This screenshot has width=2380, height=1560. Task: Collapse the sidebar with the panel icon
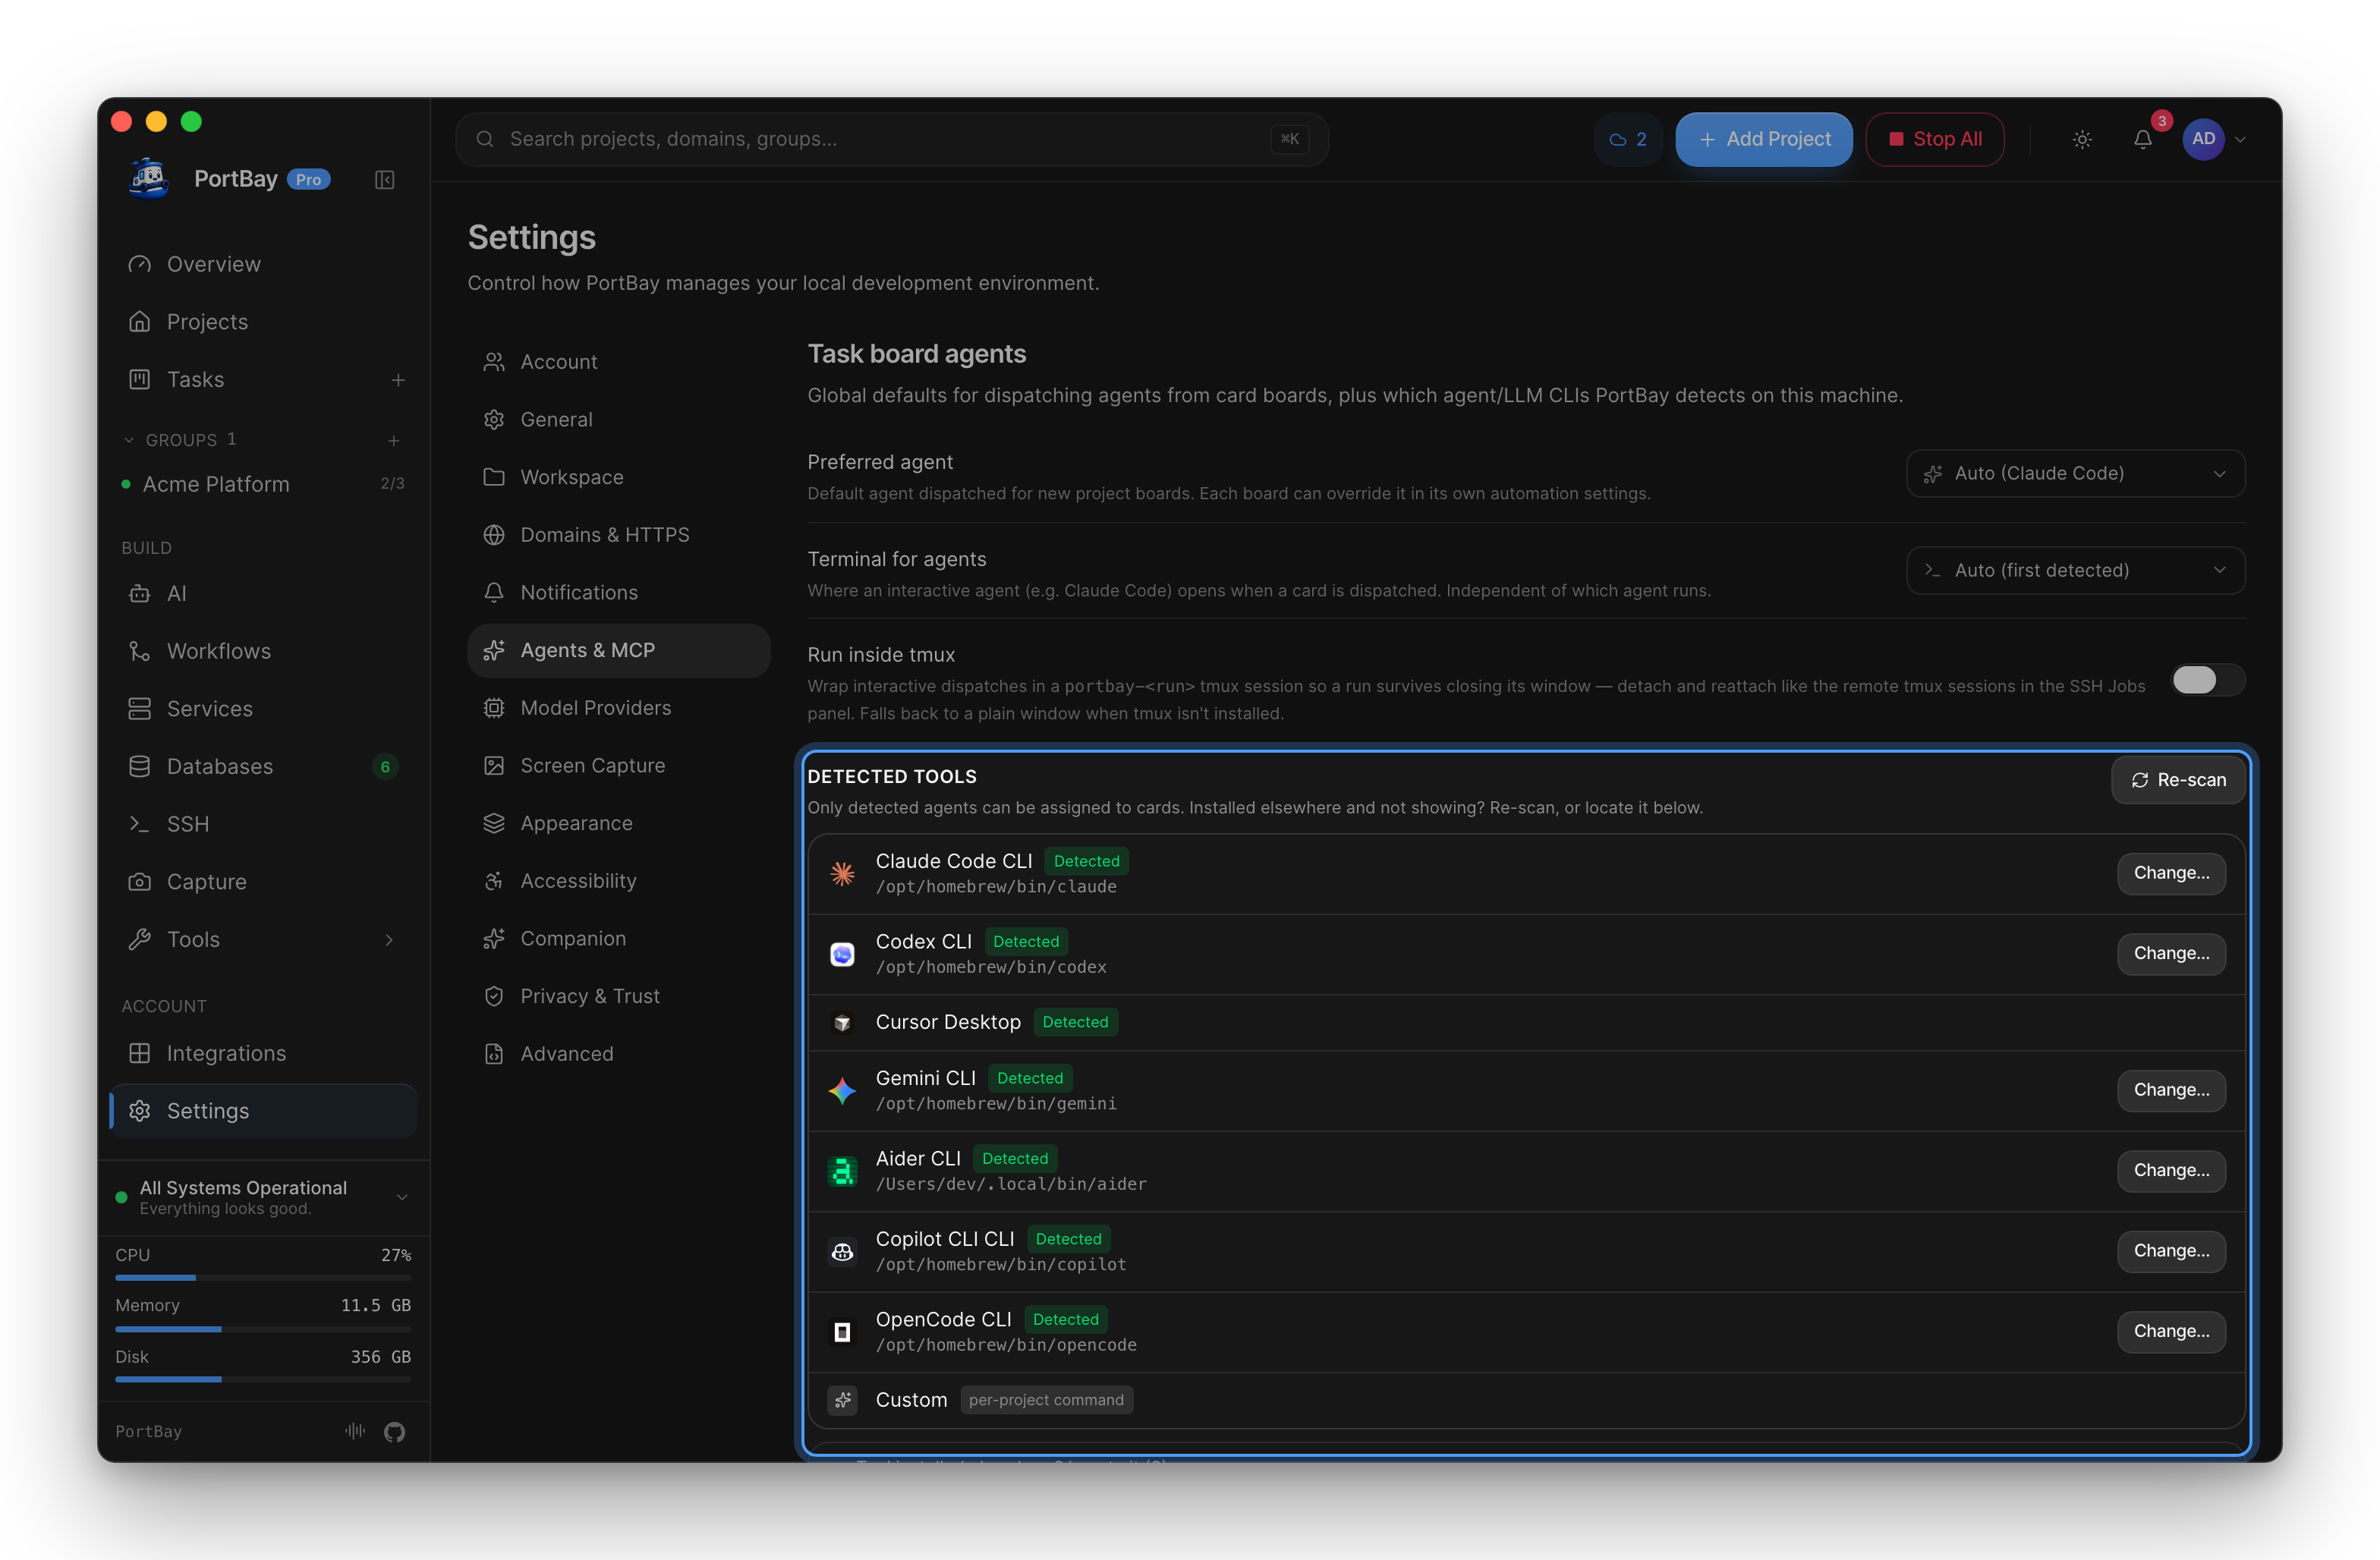pos(384,180)
